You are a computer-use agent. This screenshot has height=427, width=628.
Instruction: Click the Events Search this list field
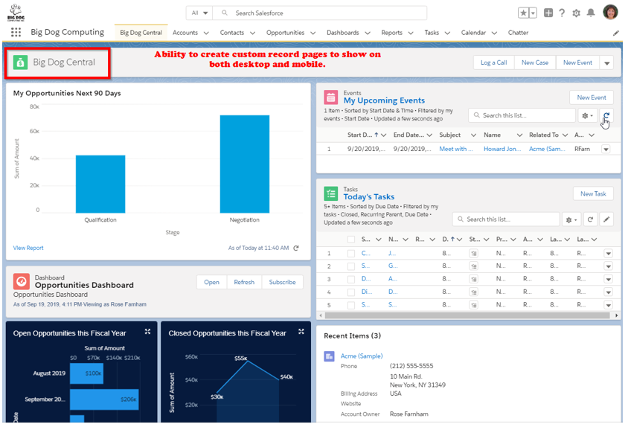click(x=522, y=115)
